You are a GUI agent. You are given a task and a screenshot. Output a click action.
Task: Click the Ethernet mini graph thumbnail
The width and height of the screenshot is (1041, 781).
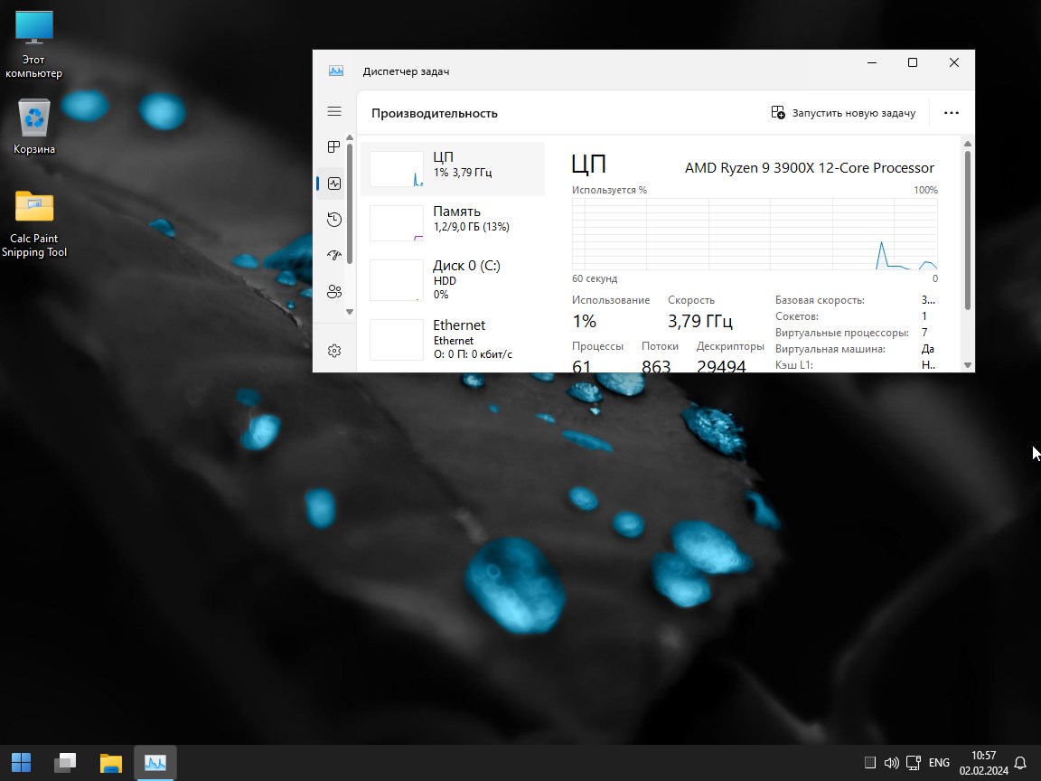coord(397,339)
